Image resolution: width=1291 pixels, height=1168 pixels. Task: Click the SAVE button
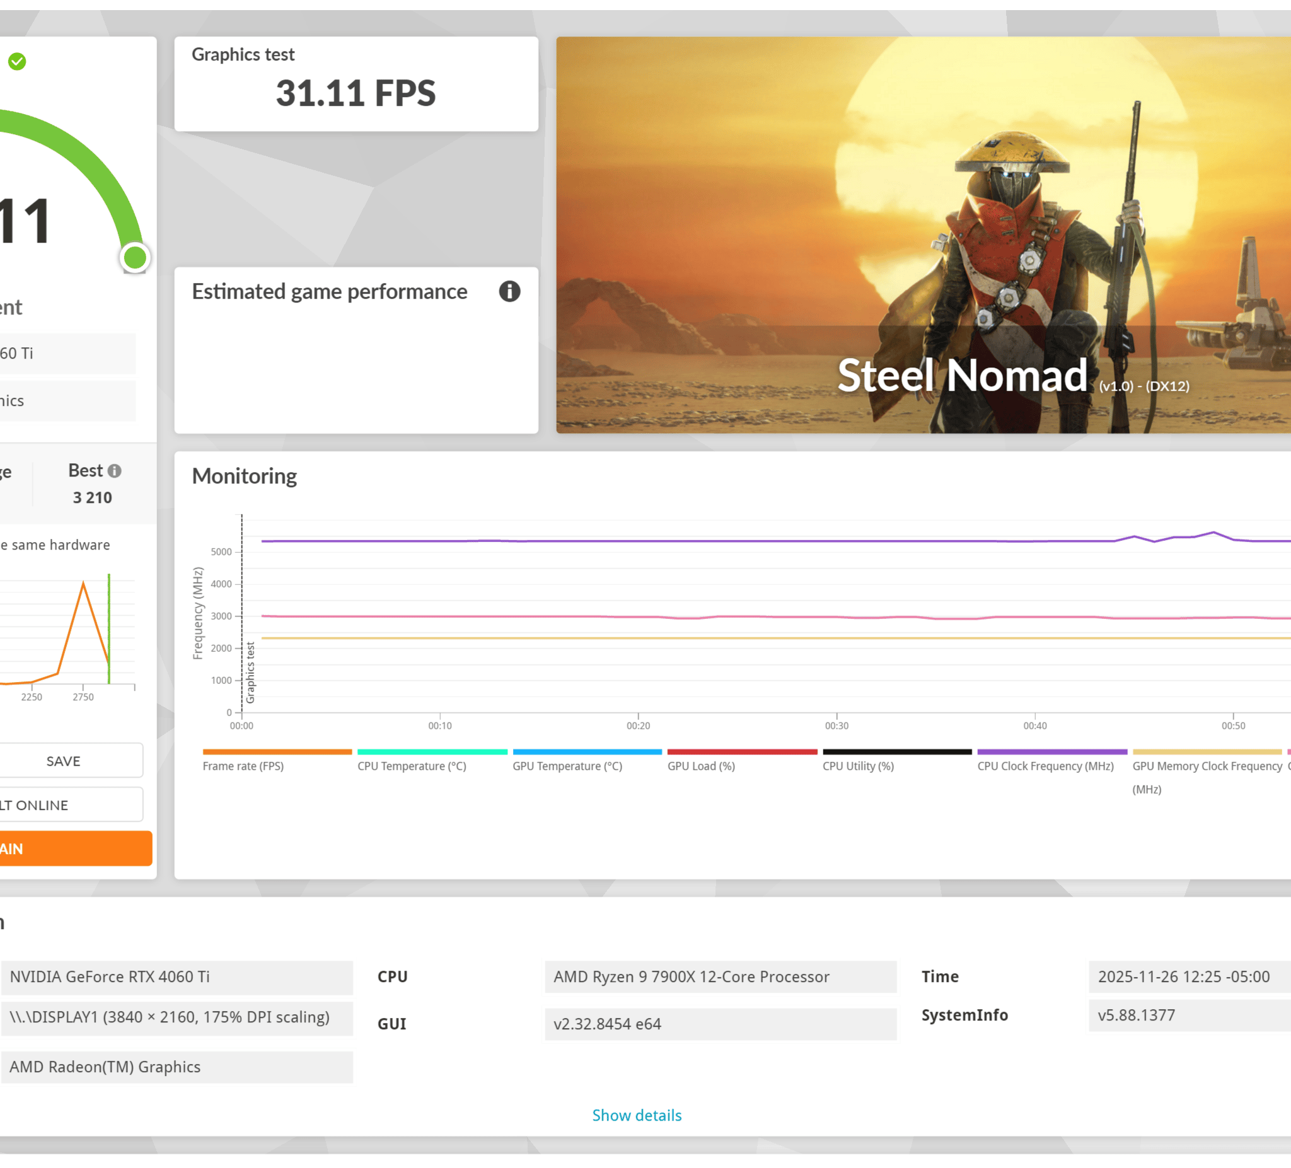click(64, 761)
